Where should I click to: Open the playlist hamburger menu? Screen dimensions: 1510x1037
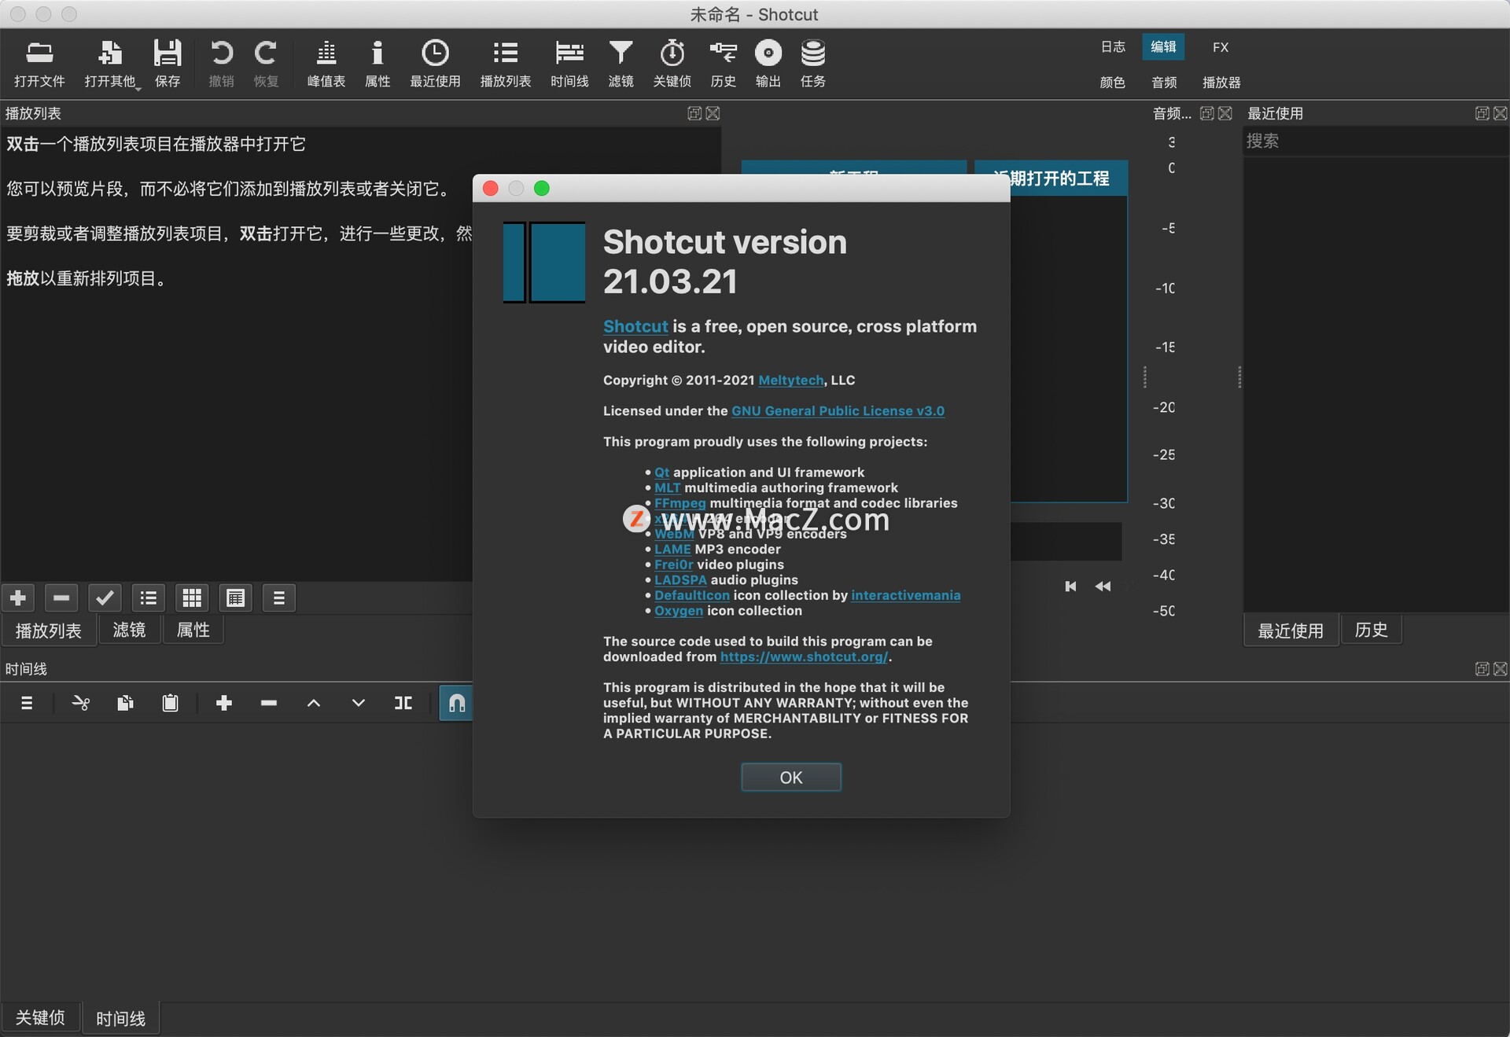(x=278, y=598)
